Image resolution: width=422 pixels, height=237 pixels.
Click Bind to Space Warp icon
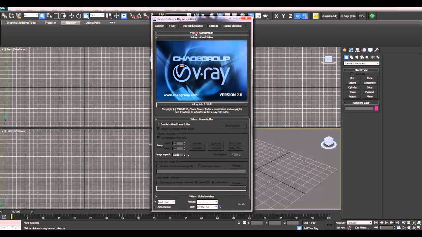point(18,16)
